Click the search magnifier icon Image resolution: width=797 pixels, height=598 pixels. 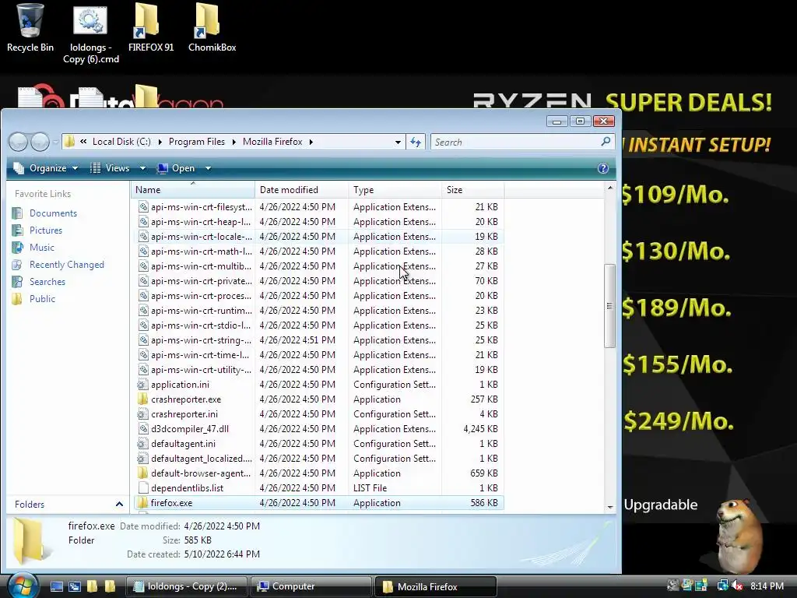[x=606, y=142]
